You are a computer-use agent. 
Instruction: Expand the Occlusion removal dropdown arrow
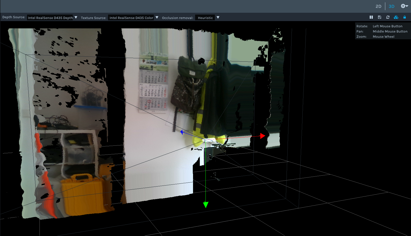coord(218,17)
